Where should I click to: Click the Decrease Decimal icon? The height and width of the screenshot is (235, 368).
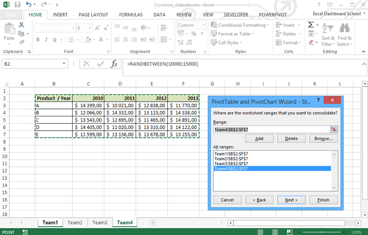pyautogui.click(x=189, y=42)
